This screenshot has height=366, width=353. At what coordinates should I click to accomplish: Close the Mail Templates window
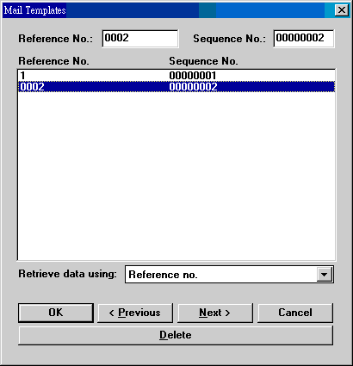342,10
